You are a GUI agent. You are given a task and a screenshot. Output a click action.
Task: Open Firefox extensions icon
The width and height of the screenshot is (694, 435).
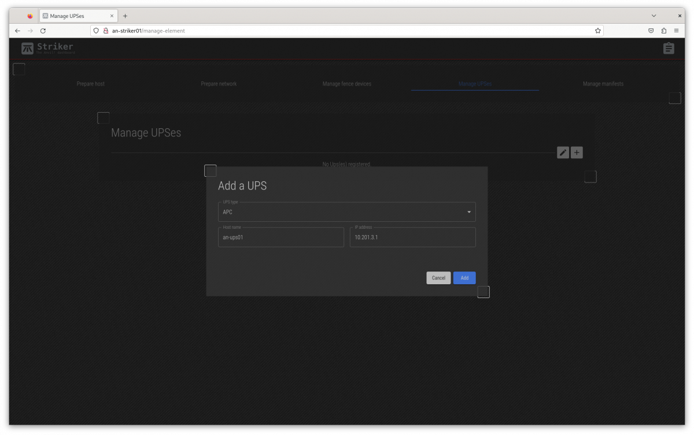coord(663,31)
